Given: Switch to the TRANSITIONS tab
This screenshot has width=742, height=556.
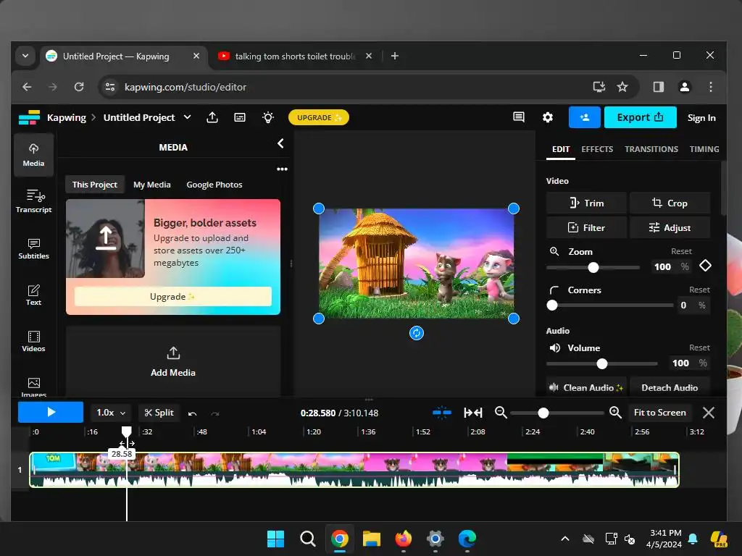Looking at the screenshot, I should tap(651, 149).
